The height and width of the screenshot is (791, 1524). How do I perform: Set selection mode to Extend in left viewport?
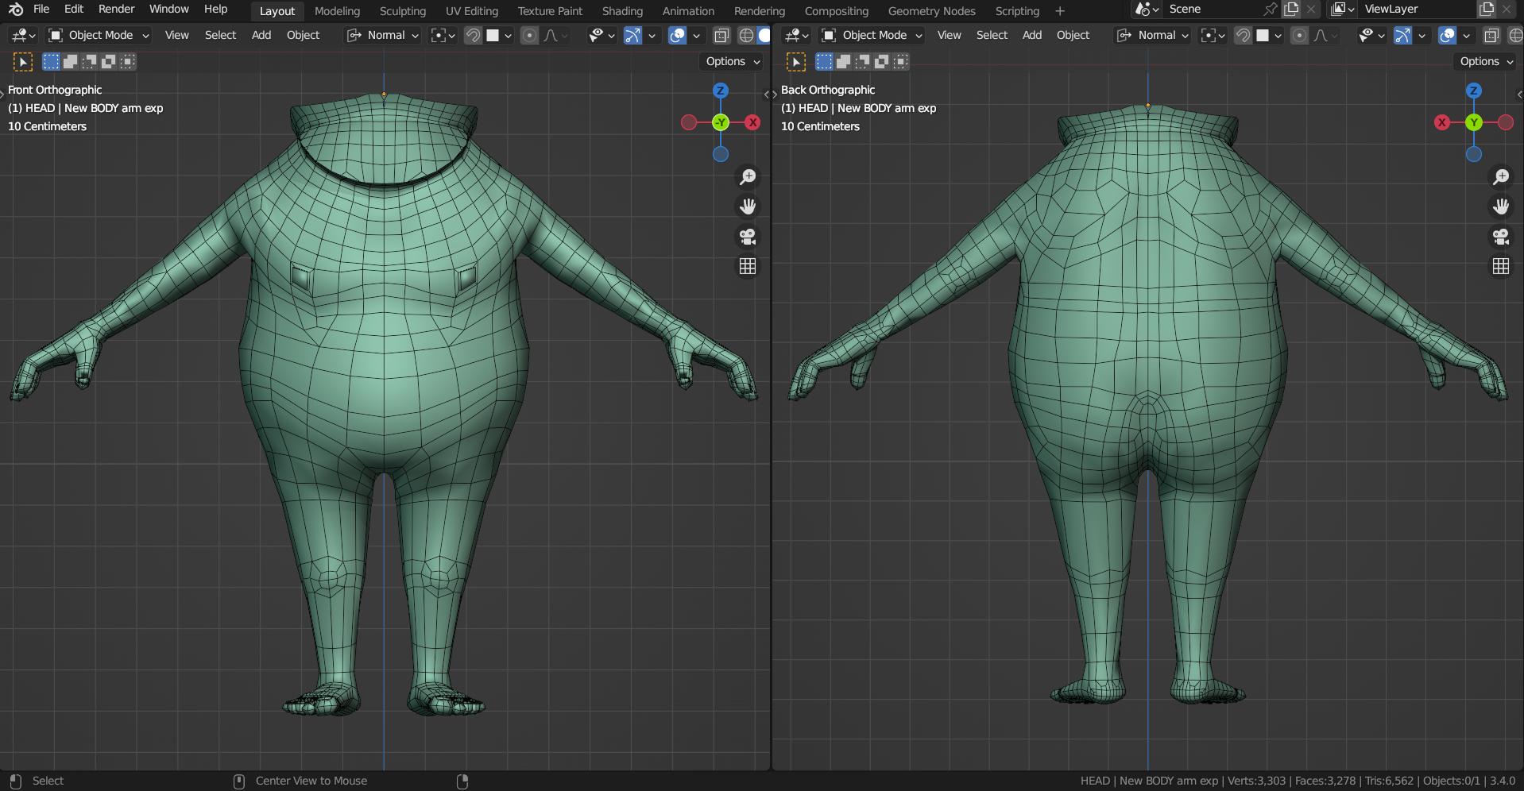pos(70,61)
